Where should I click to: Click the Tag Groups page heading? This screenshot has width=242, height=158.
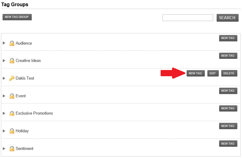15,4
